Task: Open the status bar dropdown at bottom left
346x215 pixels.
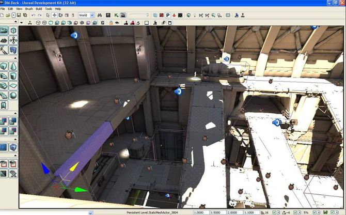Action: [x=90, y=213]
